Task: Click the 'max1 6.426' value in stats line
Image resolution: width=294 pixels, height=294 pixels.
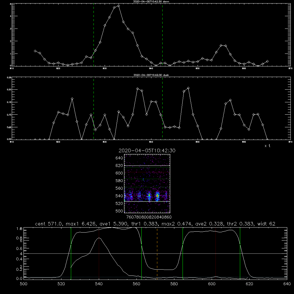Action: [81, 224]
